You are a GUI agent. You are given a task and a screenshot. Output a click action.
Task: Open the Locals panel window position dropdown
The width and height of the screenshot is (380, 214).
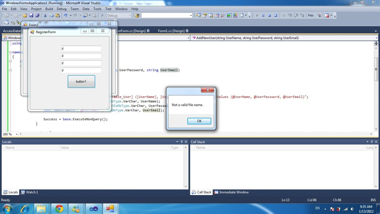point(177,142)
